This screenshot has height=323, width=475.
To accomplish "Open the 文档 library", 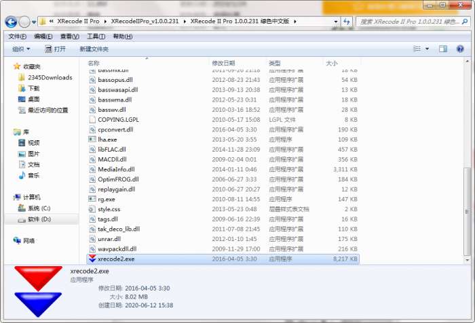I will (34, 165).
